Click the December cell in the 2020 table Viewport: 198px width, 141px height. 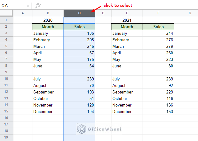[48, 111]
